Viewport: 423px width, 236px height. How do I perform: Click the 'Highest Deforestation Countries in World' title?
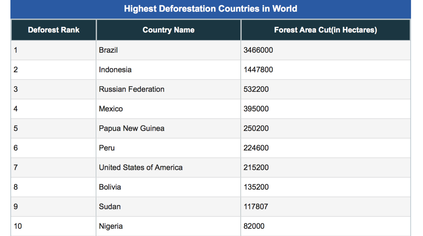(211, 9)
